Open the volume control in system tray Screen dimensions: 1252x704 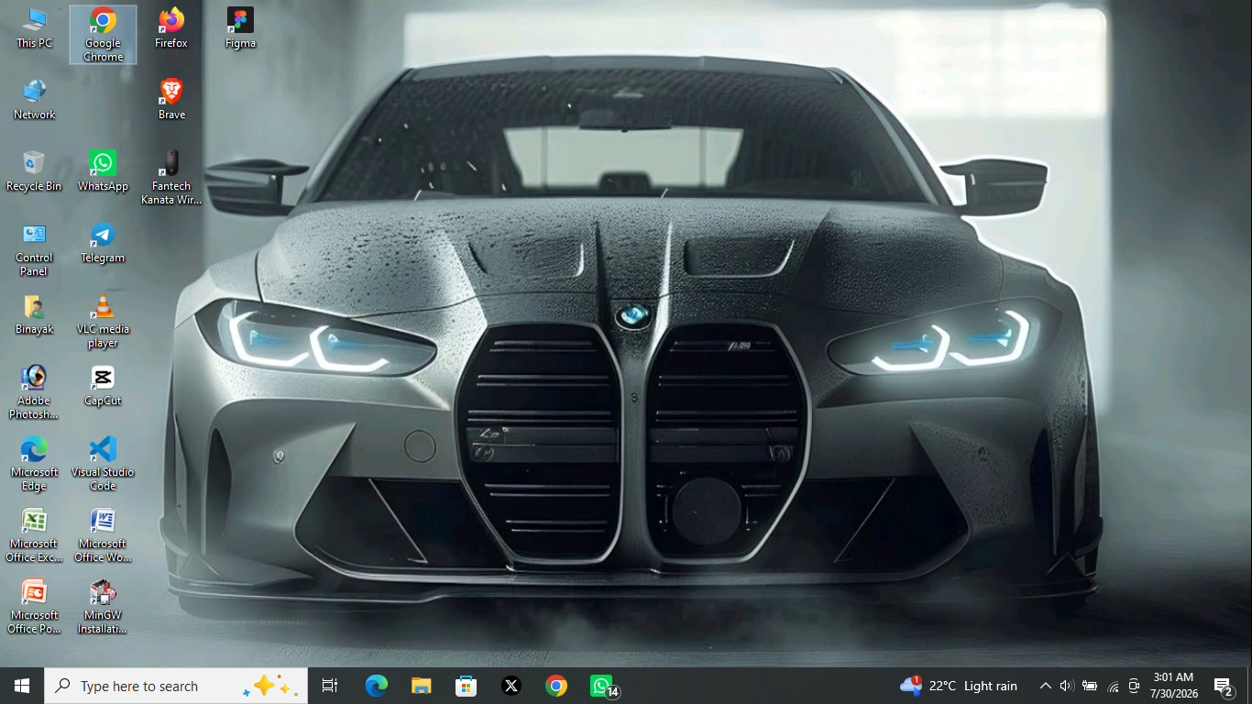click(1066, 686)
